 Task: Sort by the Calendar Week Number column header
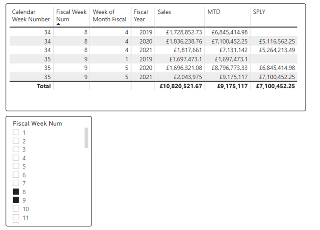(31, 15)
